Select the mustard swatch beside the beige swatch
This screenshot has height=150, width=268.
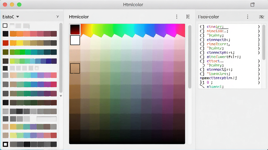[13, 127]
